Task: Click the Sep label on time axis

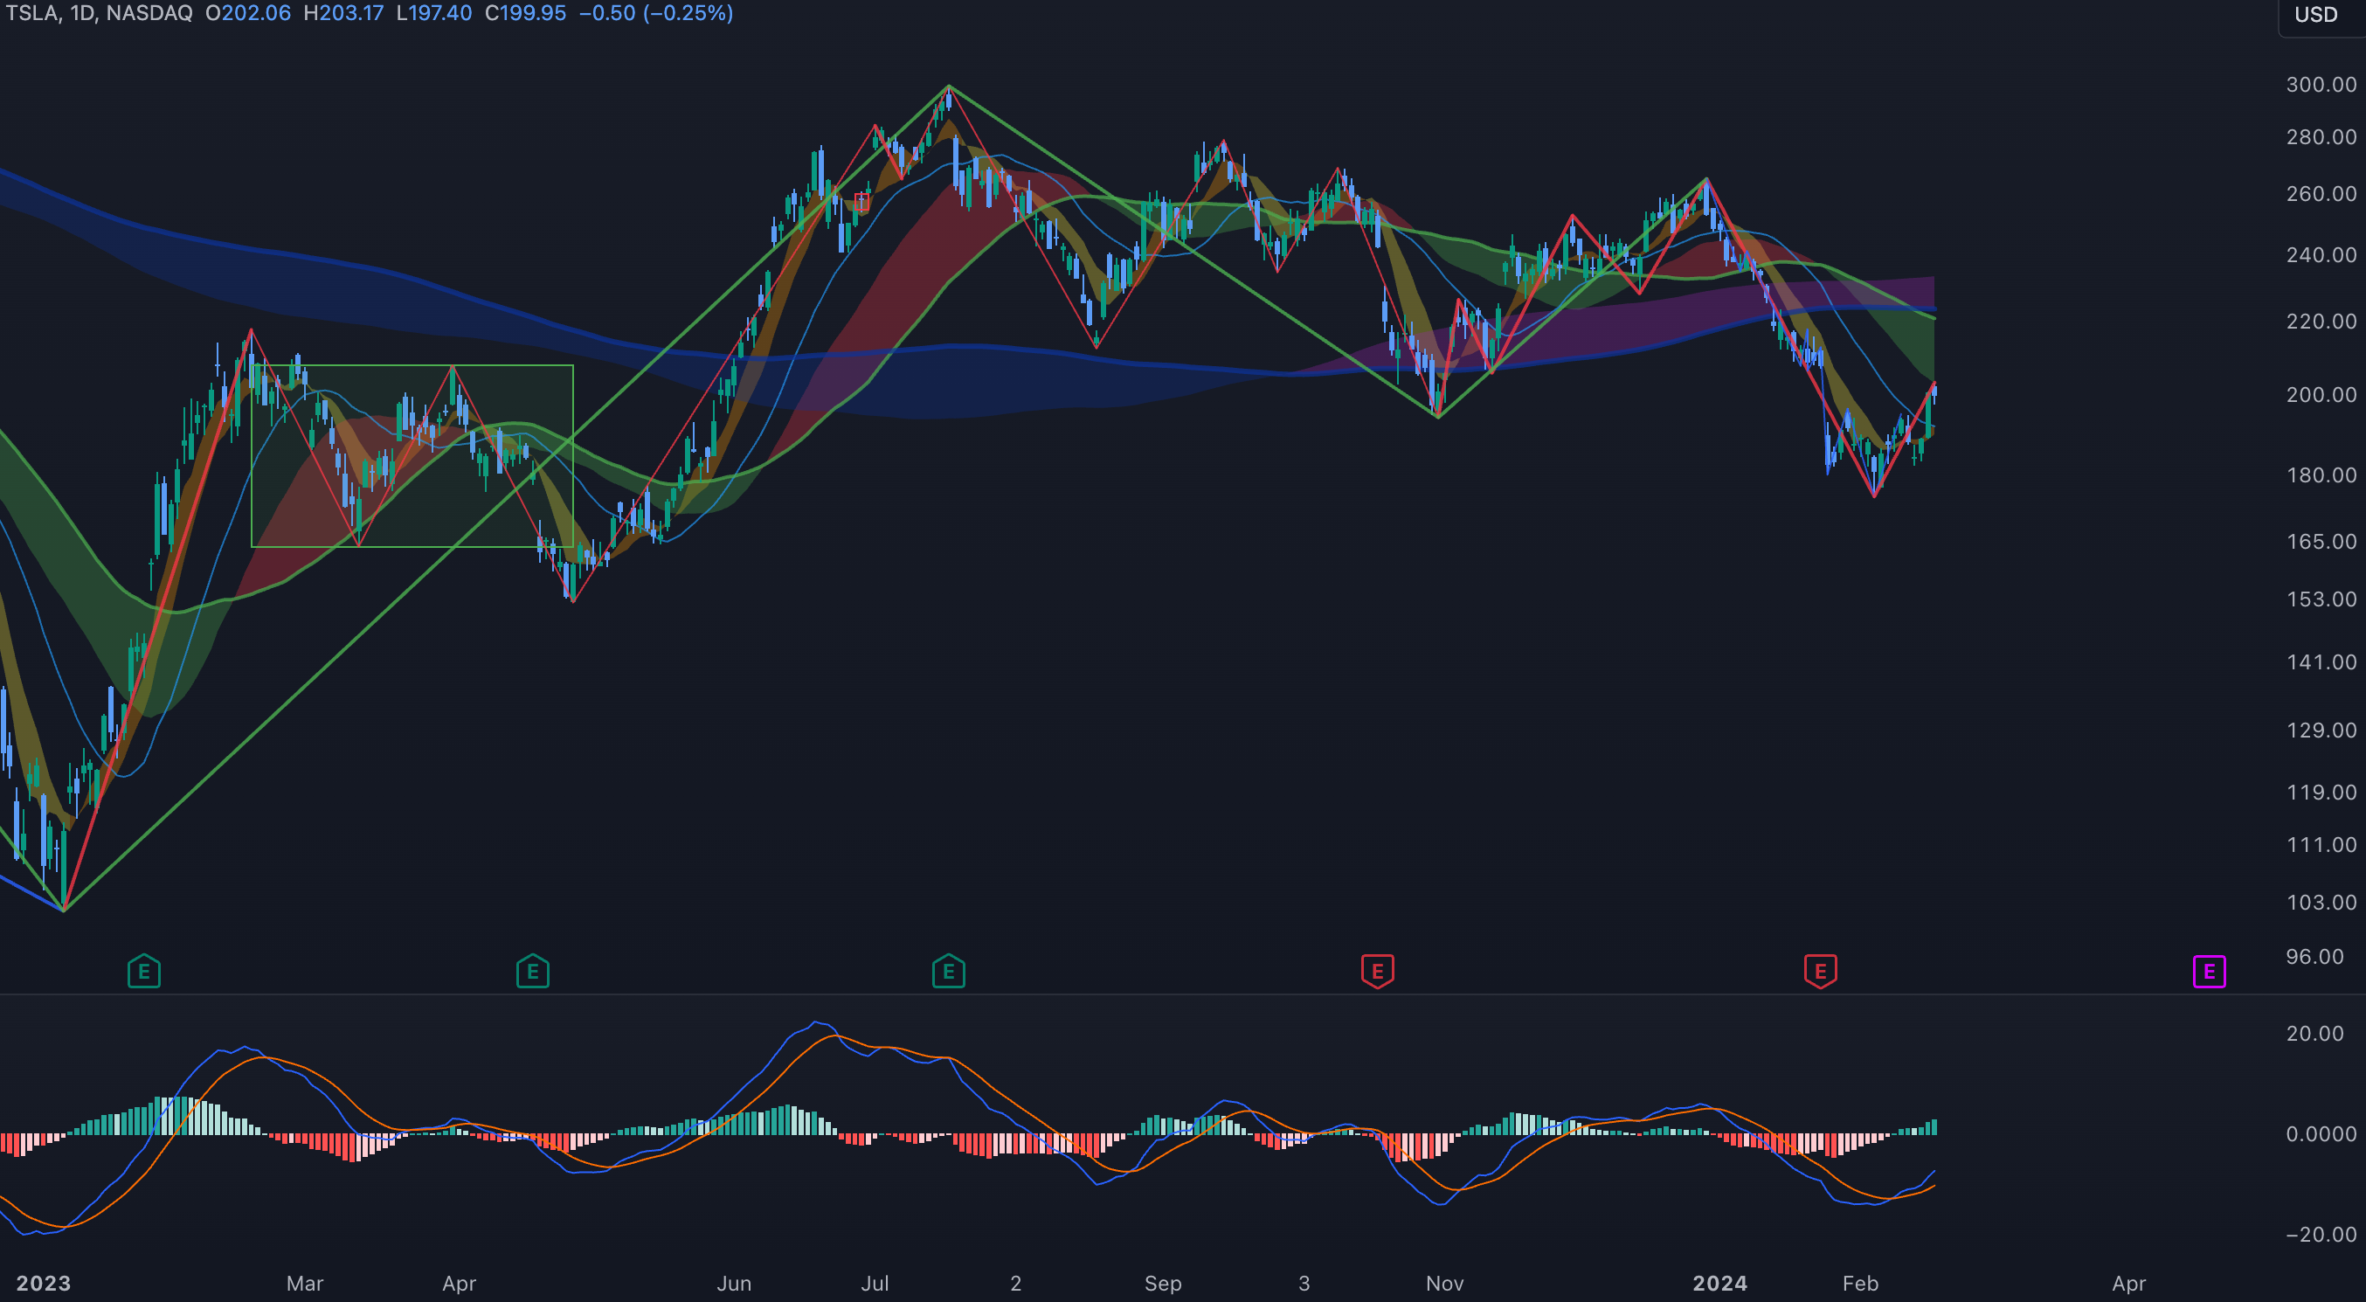Action: point(1162,1283)
